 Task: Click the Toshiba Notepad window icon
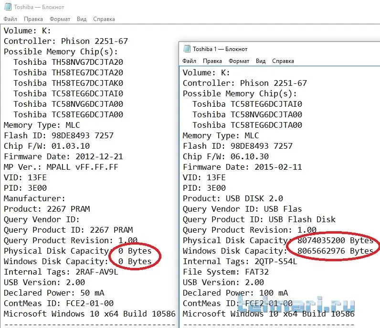coord(8,7)
